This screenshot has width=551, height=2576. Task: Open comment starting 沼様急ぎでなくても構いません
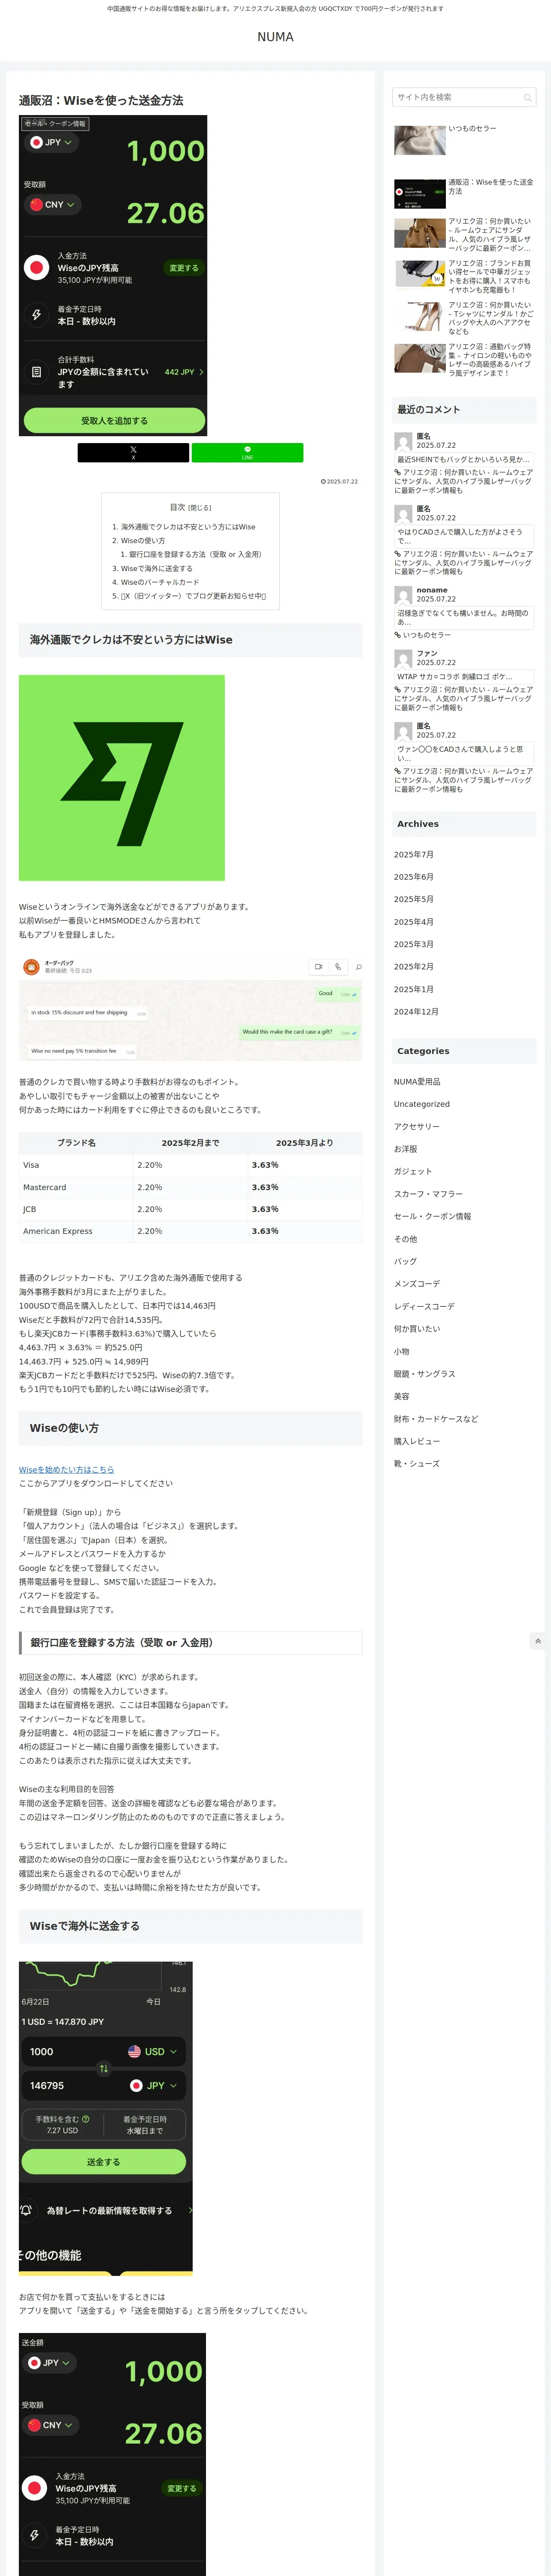point(464,618)
